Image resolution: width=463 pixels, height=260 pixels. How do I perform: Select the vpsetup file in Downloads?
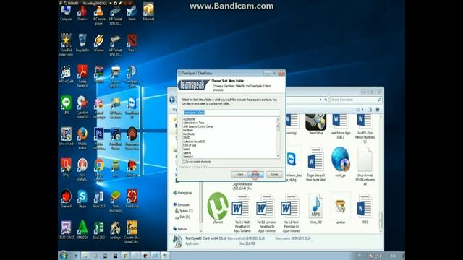[340, 209]
